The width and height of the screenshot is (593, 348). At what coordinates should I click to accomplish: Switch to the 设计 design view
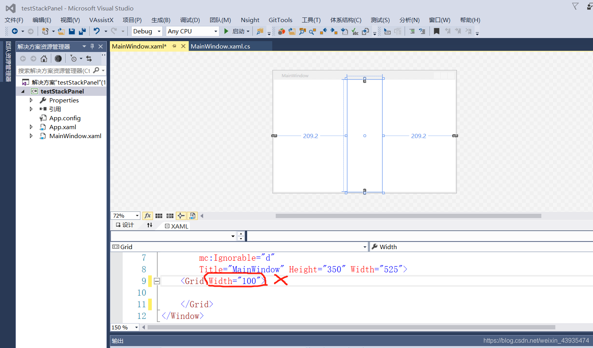tap(125, 225)
